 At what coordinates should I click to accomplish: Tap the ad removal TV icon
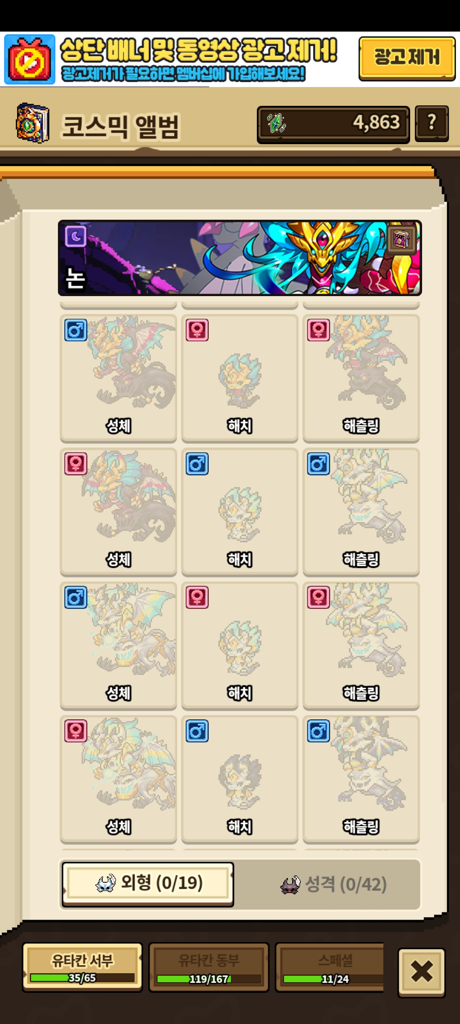pos(30,59)
